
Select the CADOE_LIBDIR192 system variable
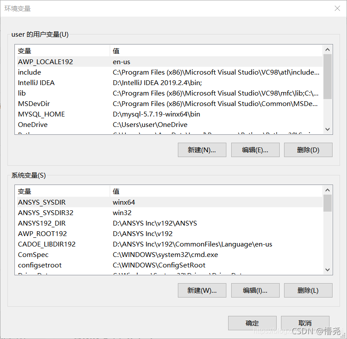(x=170, y=244)
